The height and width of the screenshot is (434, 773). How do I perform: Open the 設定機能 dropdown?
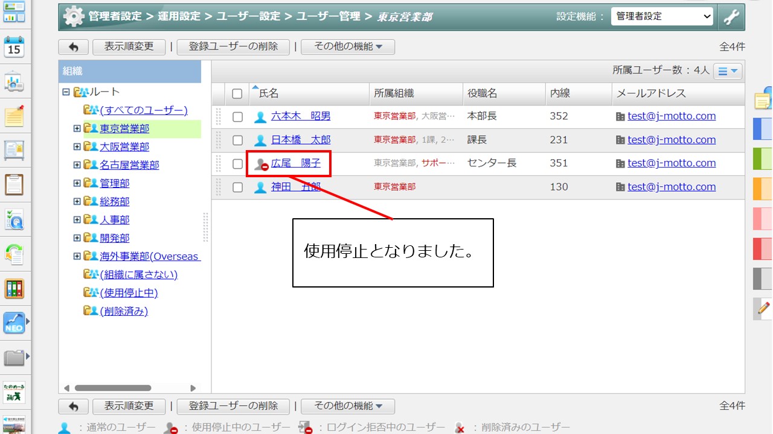tap(661, 17)
